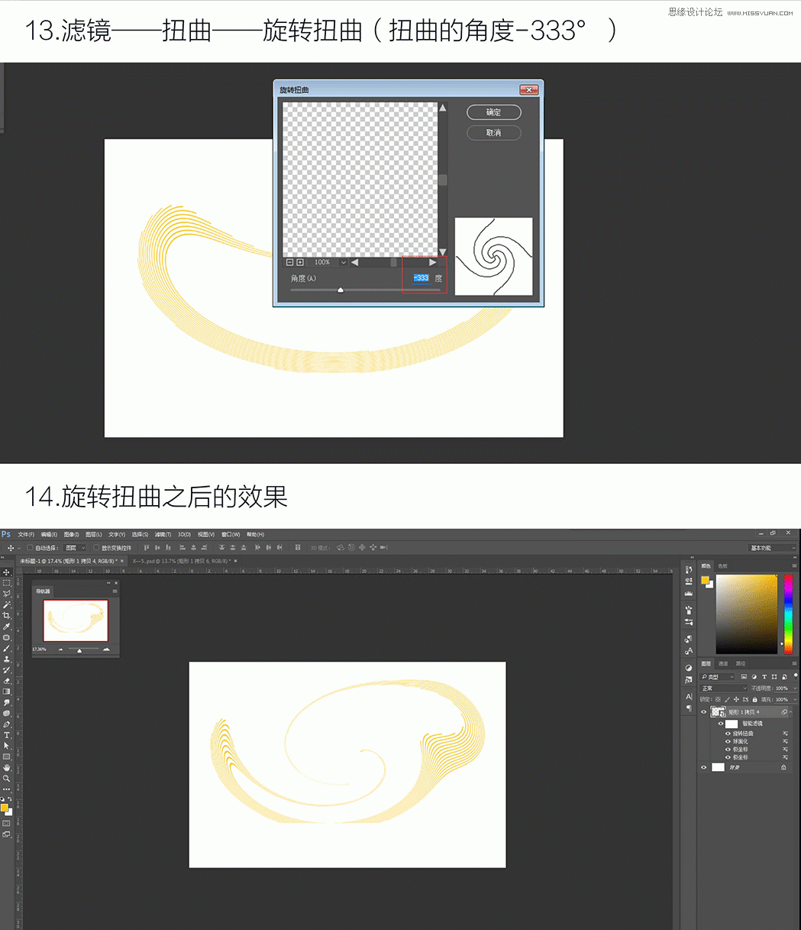Screen dimensions: 801x930
Task: Click the lock all padlock icon
Action: [754, 699]
